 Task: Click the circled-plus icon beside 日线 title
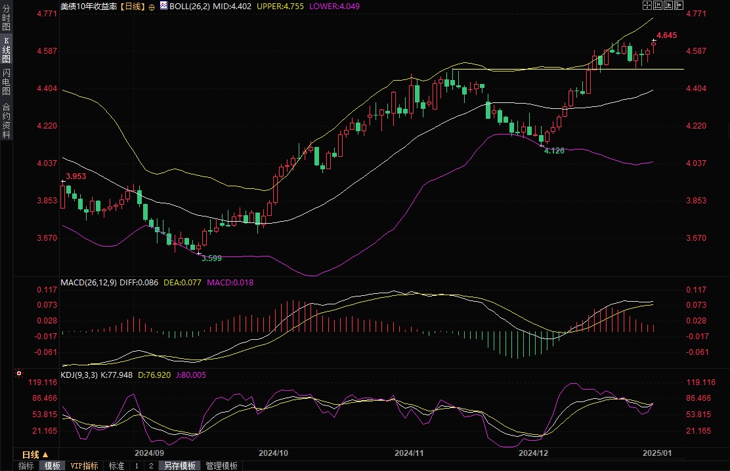[152, 6]
